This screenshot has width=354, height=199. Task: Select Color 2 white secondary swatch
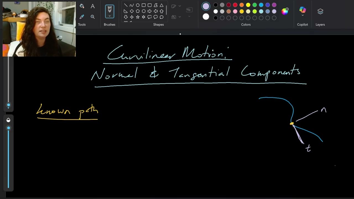point(206,17)
